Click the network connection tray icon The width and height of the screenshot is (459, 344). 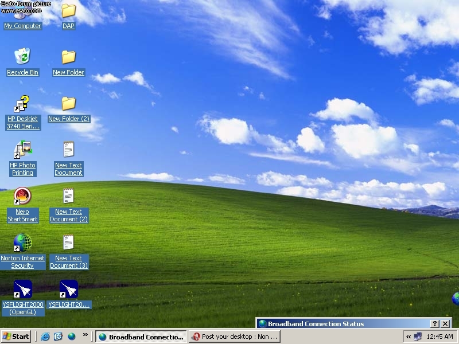[x=418, y=337]
